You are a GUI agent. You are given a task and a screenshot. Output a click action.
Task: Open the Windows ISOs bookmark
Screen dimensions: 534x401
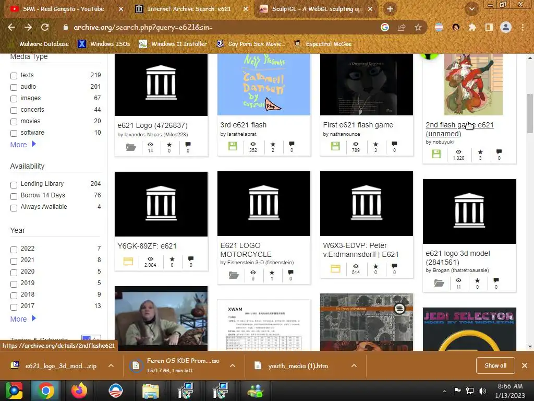pyautogui.click(x=104, y=44)
